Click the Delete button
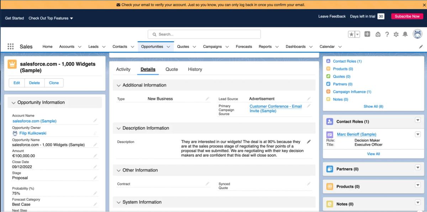The image size is (427, 212). click(x=35, y=83)
